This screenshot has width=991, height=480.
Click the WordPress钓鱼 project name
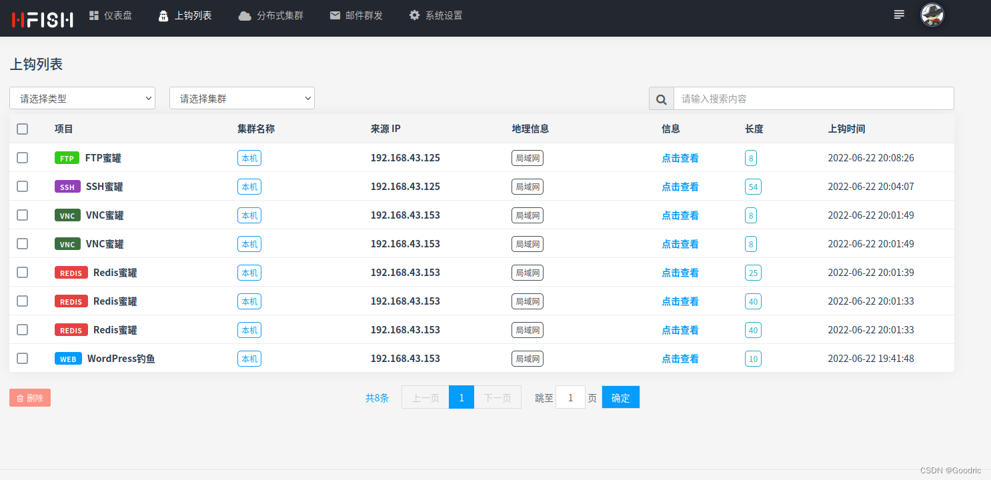121,359
